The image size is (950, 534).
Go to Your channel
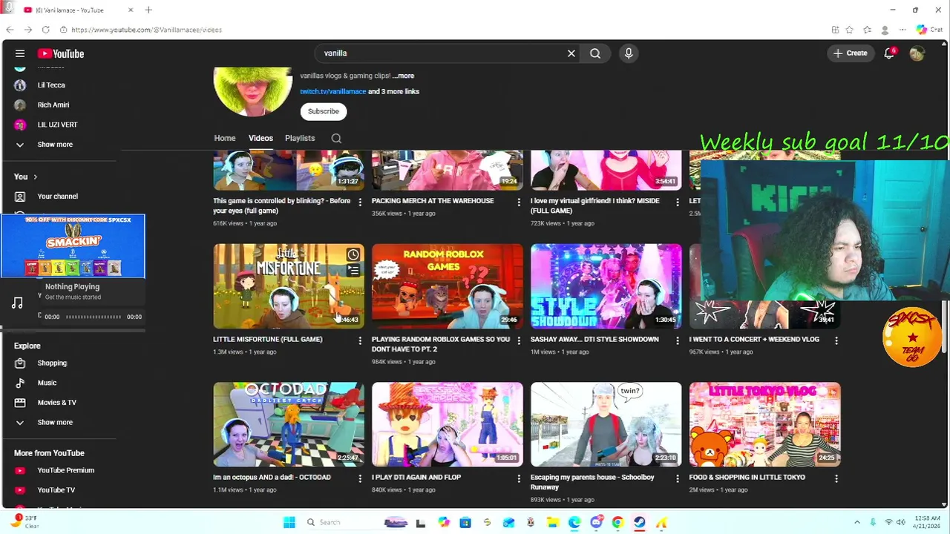[x=59, y=197]
